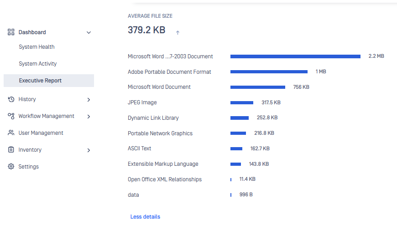The width and height of the screenshot is (397, 230).
Task: Select Executive Report in the sidebar
Action: point(40,81)
